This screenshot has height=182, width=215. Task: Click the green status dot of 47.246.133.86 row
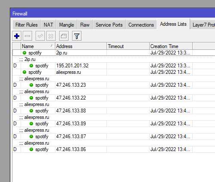pos(31,149)
